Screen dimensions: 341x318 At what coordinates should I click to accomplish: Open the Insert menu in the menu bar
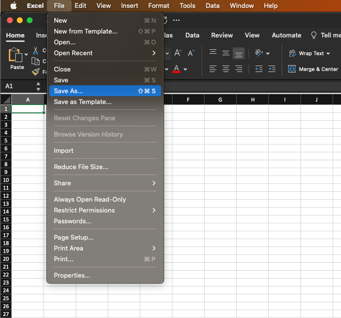129,5
